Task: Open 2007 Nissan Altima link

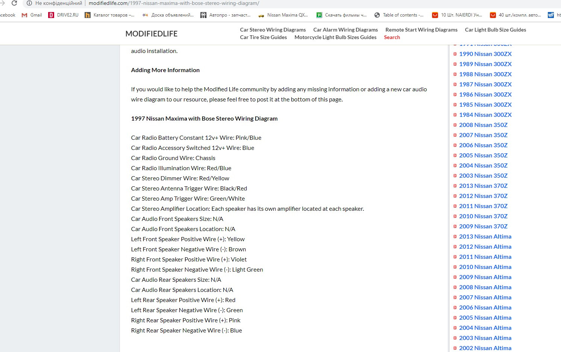Action: click(x=485, y=297)
